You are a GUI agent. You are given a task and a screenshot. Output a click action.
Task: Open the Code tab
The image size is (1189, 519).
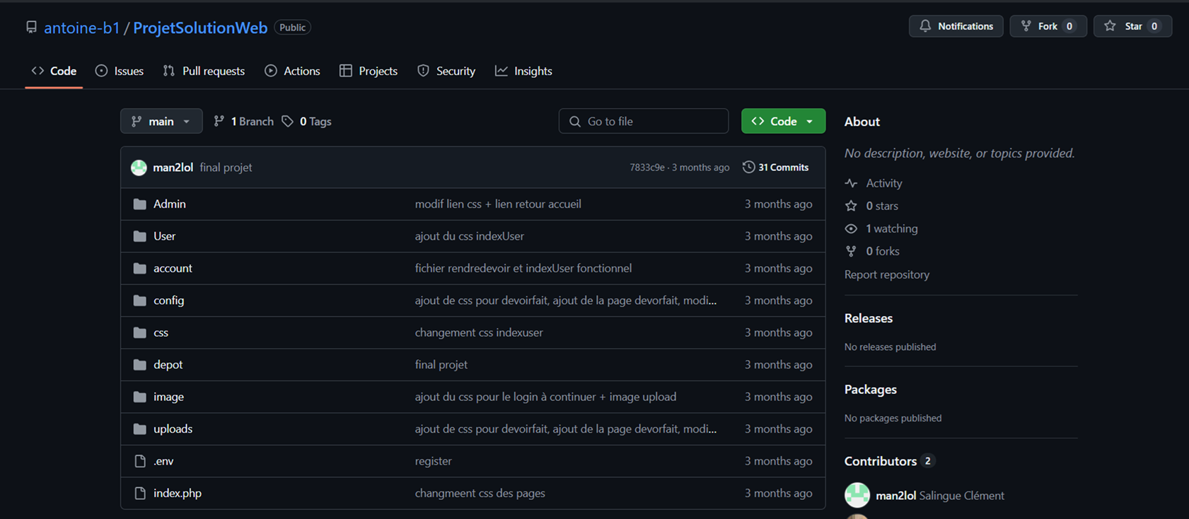click(54, 71)
